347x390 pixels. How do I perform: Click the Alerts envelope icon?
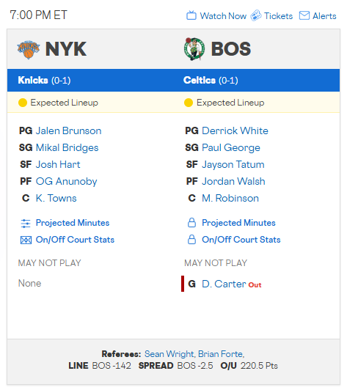[x=304, y=15]
